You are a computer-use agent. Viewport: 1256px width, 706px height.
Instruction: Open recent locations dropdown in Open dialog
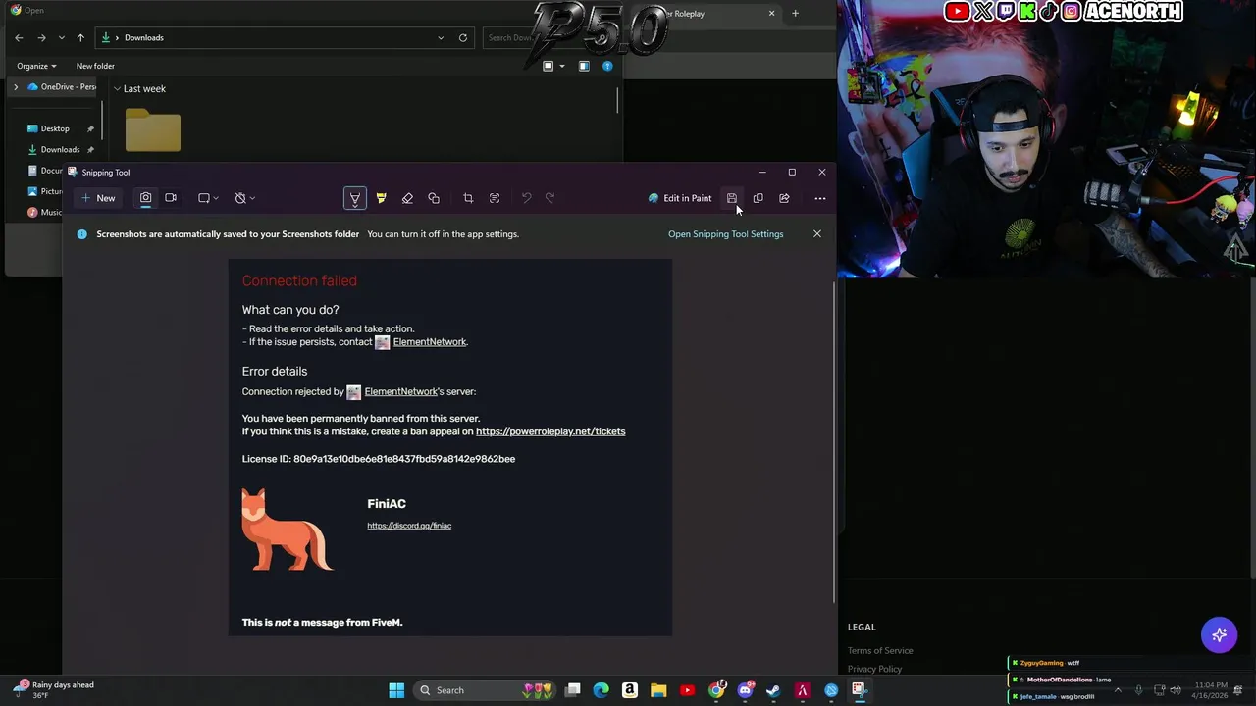[62, 37]
